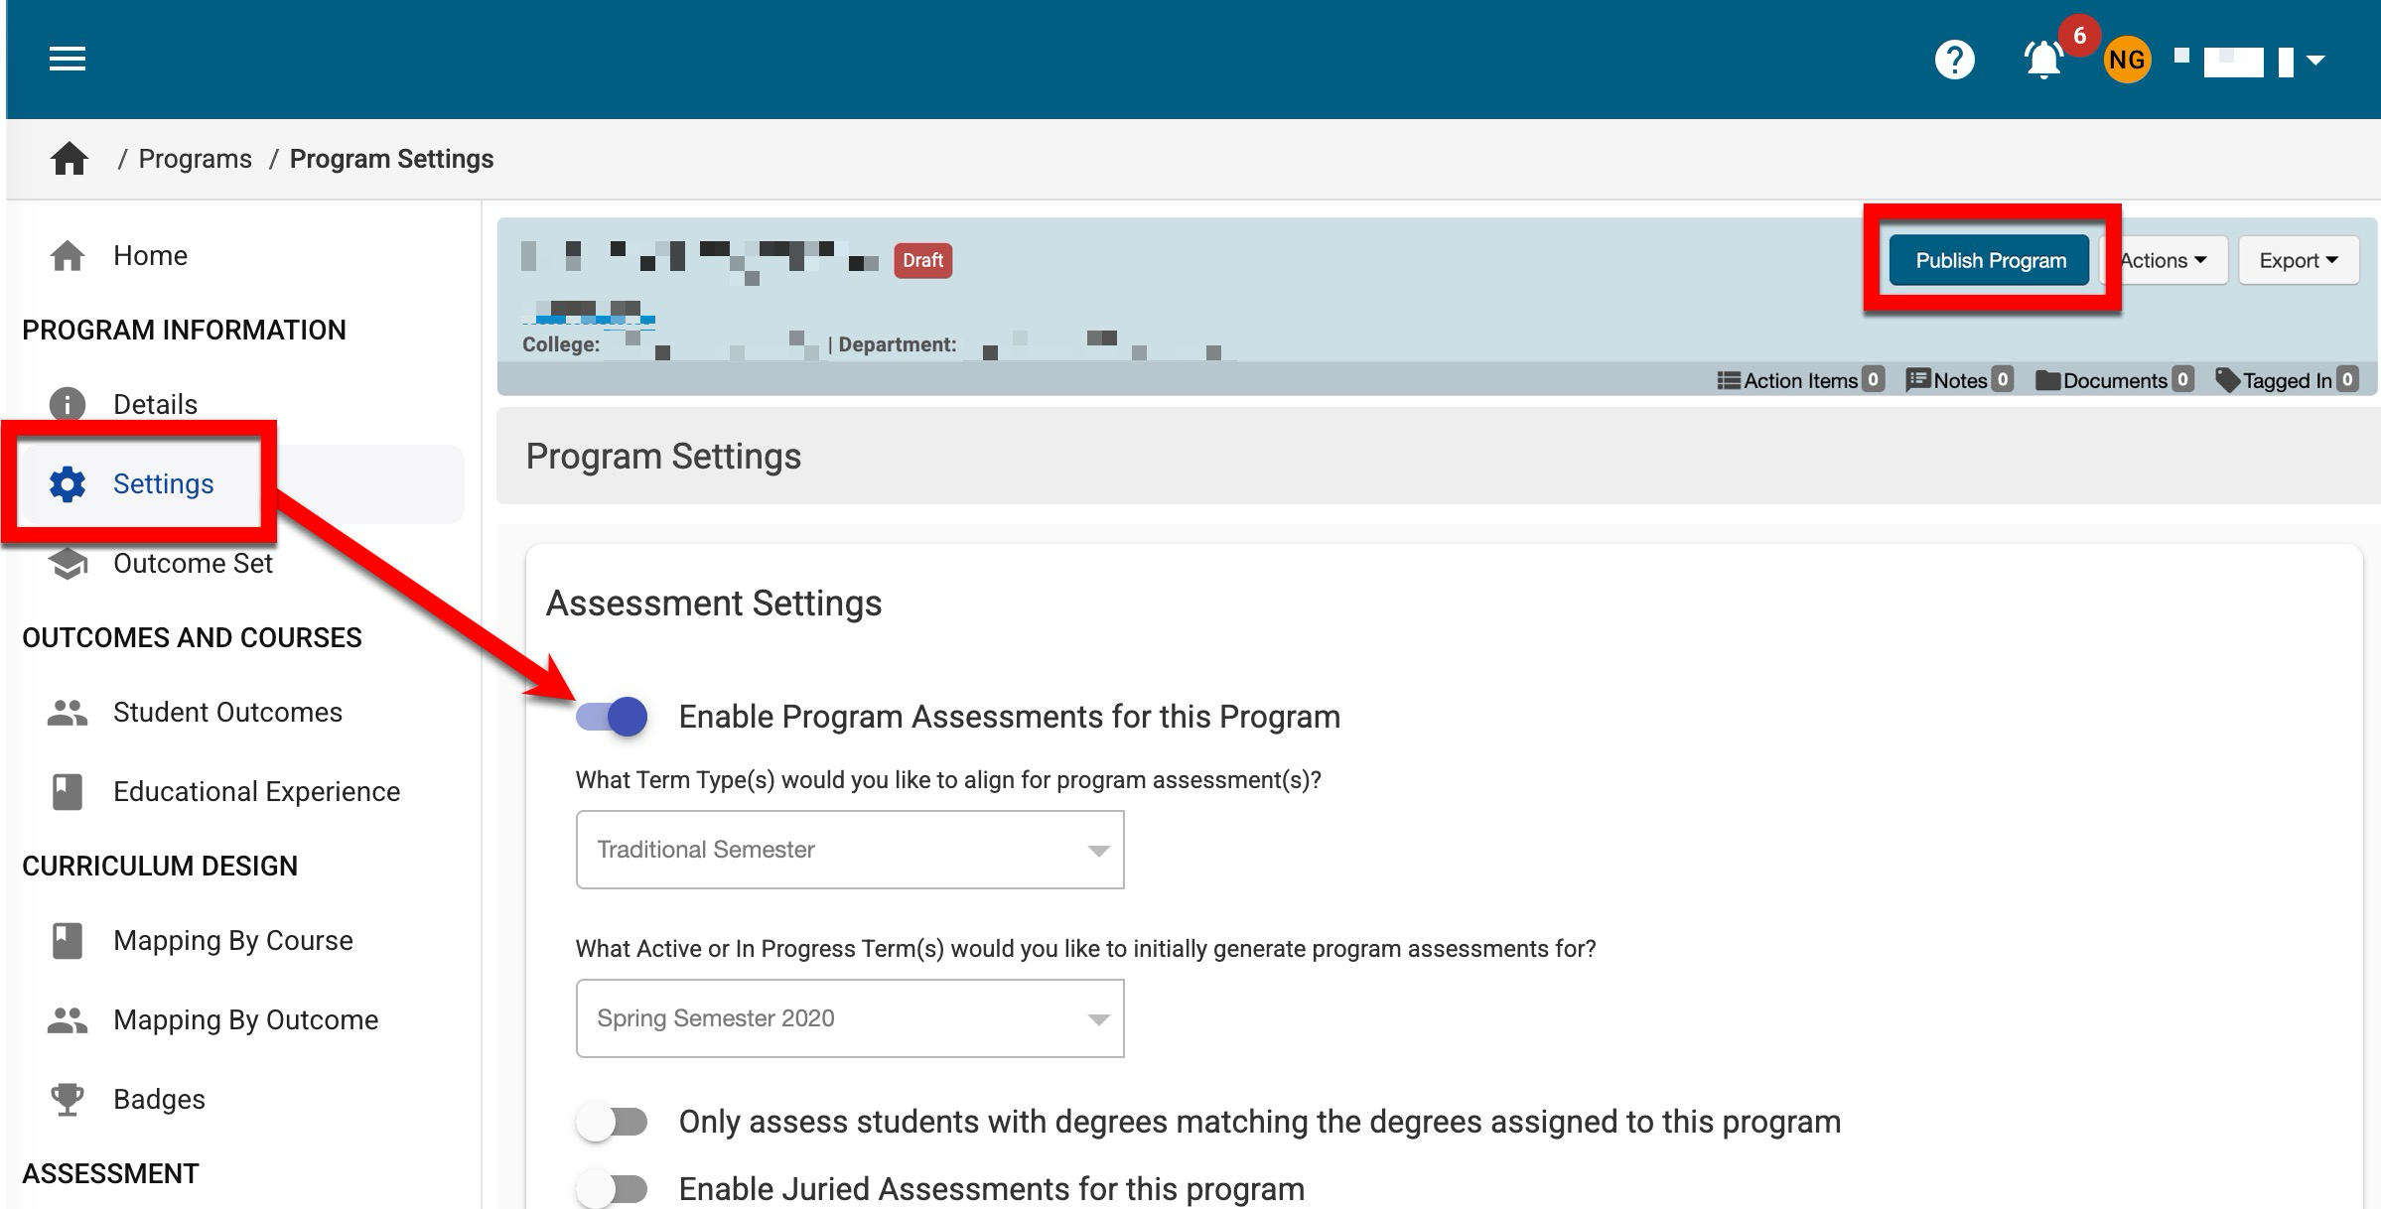Viewport: 2381px width, 1209px height.
Task: Toggle only assess students with matching degrees
Action: coord(612,1122)
